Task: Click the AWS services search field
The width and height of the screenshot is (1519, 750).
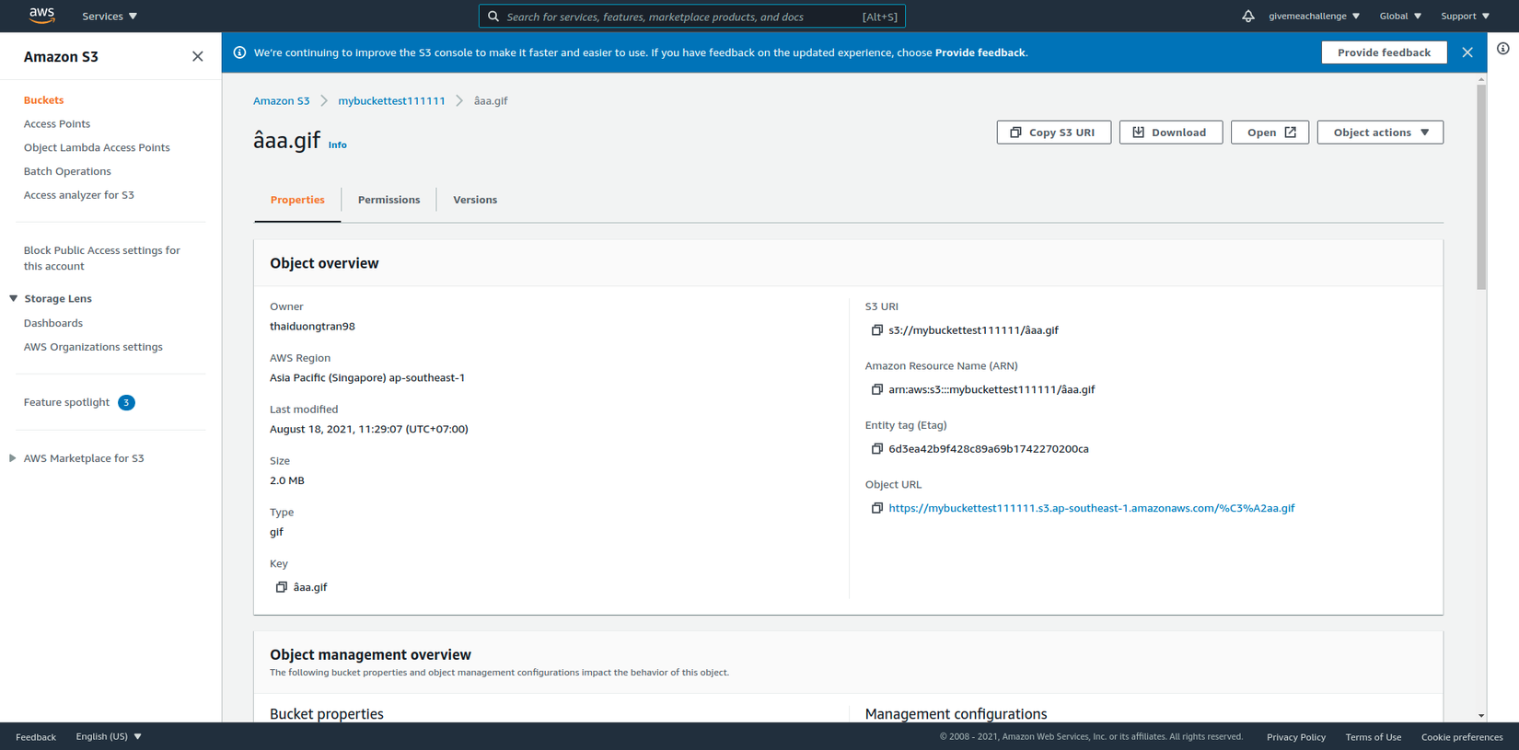Action: pyautogui.click(x=692, y=17)
